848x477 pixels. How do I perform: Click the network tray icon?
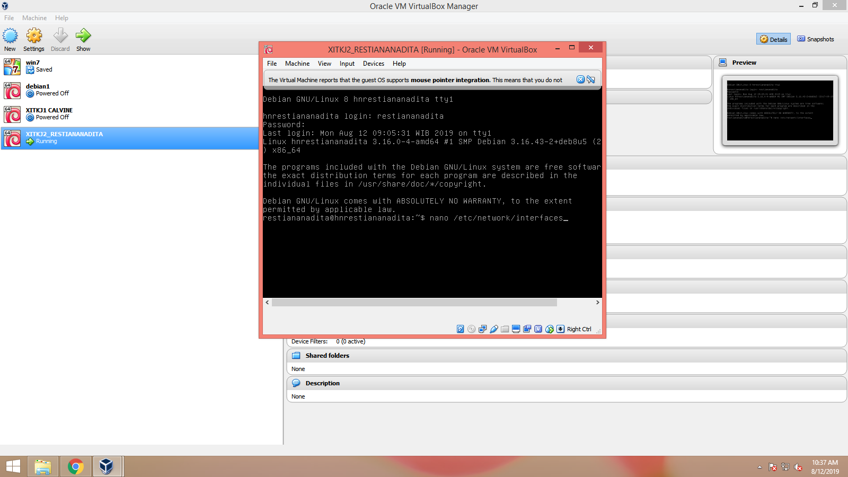pos(785,467)
